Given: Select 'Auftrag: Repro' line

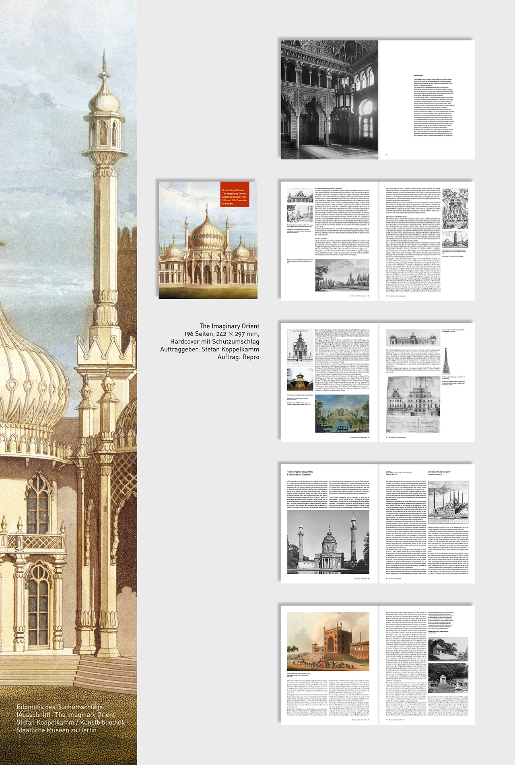Looking at the screenshot, I should pyautogui.click(x=238, y=357).
